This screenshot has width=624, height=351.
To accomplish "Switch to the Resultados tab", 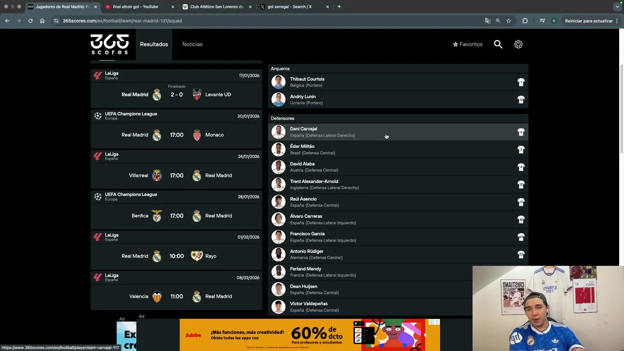I will [x=154, y=44].
